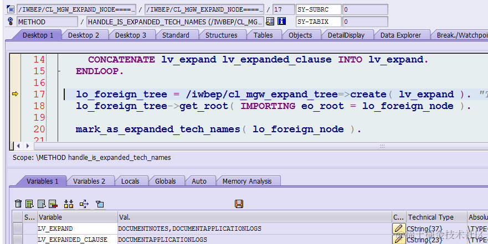Click the HANDLE_IS_EXPANDED_TECH_NAMES event name field
This screenshot has width=488, height=244.
coord(175,22)
